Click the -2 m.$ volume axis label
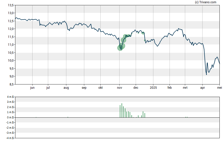The height and width of the screenshot is (142, 224). (x=10, y=128)
